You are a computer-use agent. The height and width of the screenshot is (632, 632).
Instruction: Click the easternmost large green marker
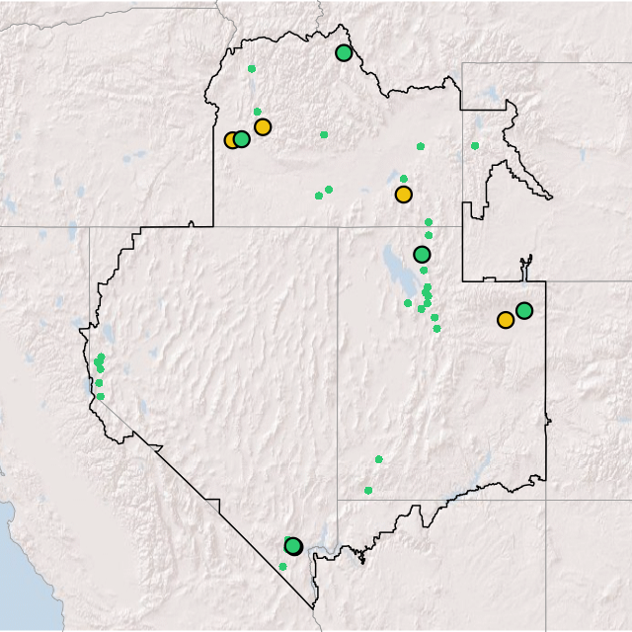point(523,310)
